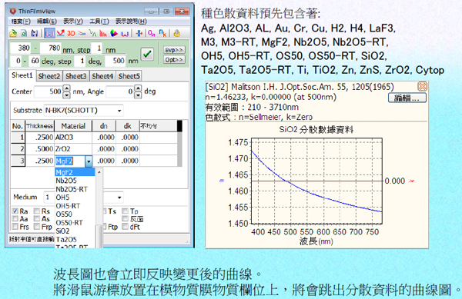Switch to the Sheet3 tab
462x299 pixels.
pyautogui.click(x=75, y=76)
